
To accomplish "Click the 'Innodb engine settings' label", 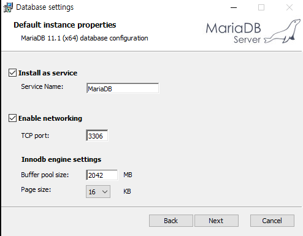I will click(61, 159).
